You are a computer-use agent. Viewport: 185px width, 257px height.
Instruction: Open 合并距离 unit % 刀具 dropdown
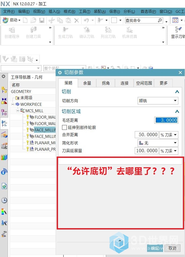click(x=169, y=135)
